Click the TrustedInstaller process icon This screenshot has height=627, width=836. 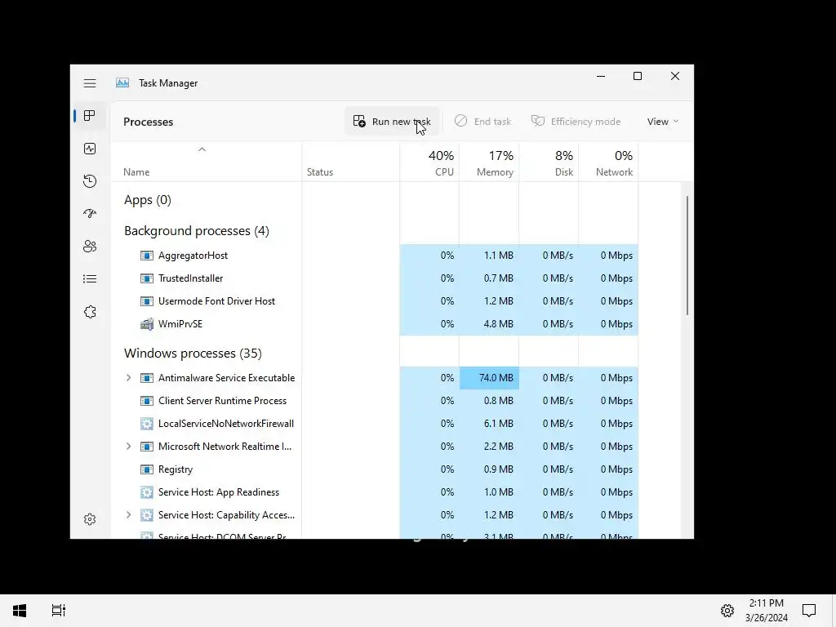147,278
